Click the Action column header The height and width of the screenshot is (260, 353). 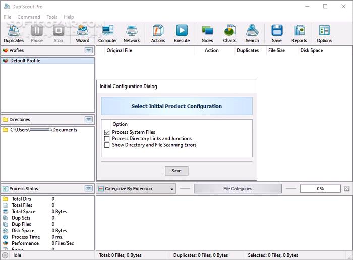pyautogui.click(x=212, y=50)
